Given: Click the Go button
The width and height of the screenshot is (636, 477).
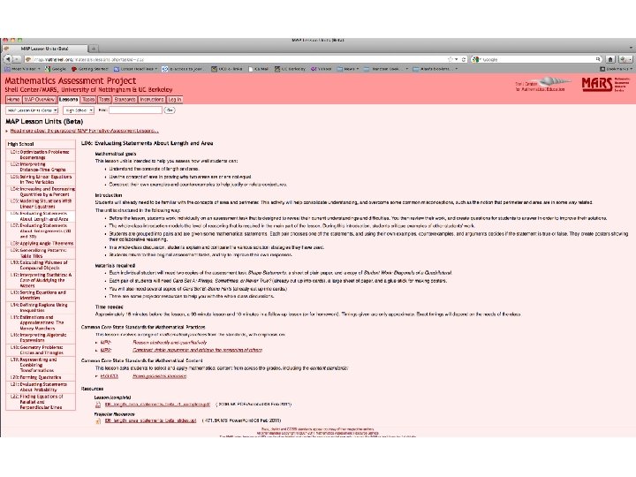Looking at the screenshot, I should [x=170, y=110].
